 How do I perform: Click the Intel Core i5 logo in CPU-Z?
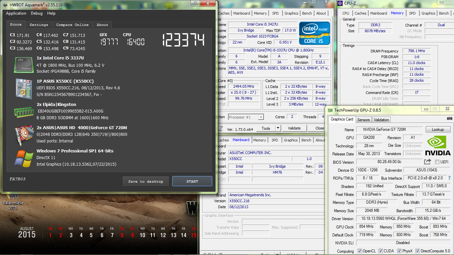[314, 33]
